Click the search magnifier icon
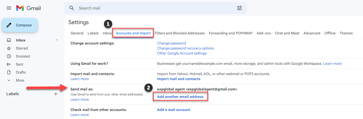363x119 pixels. coord(72,8)
